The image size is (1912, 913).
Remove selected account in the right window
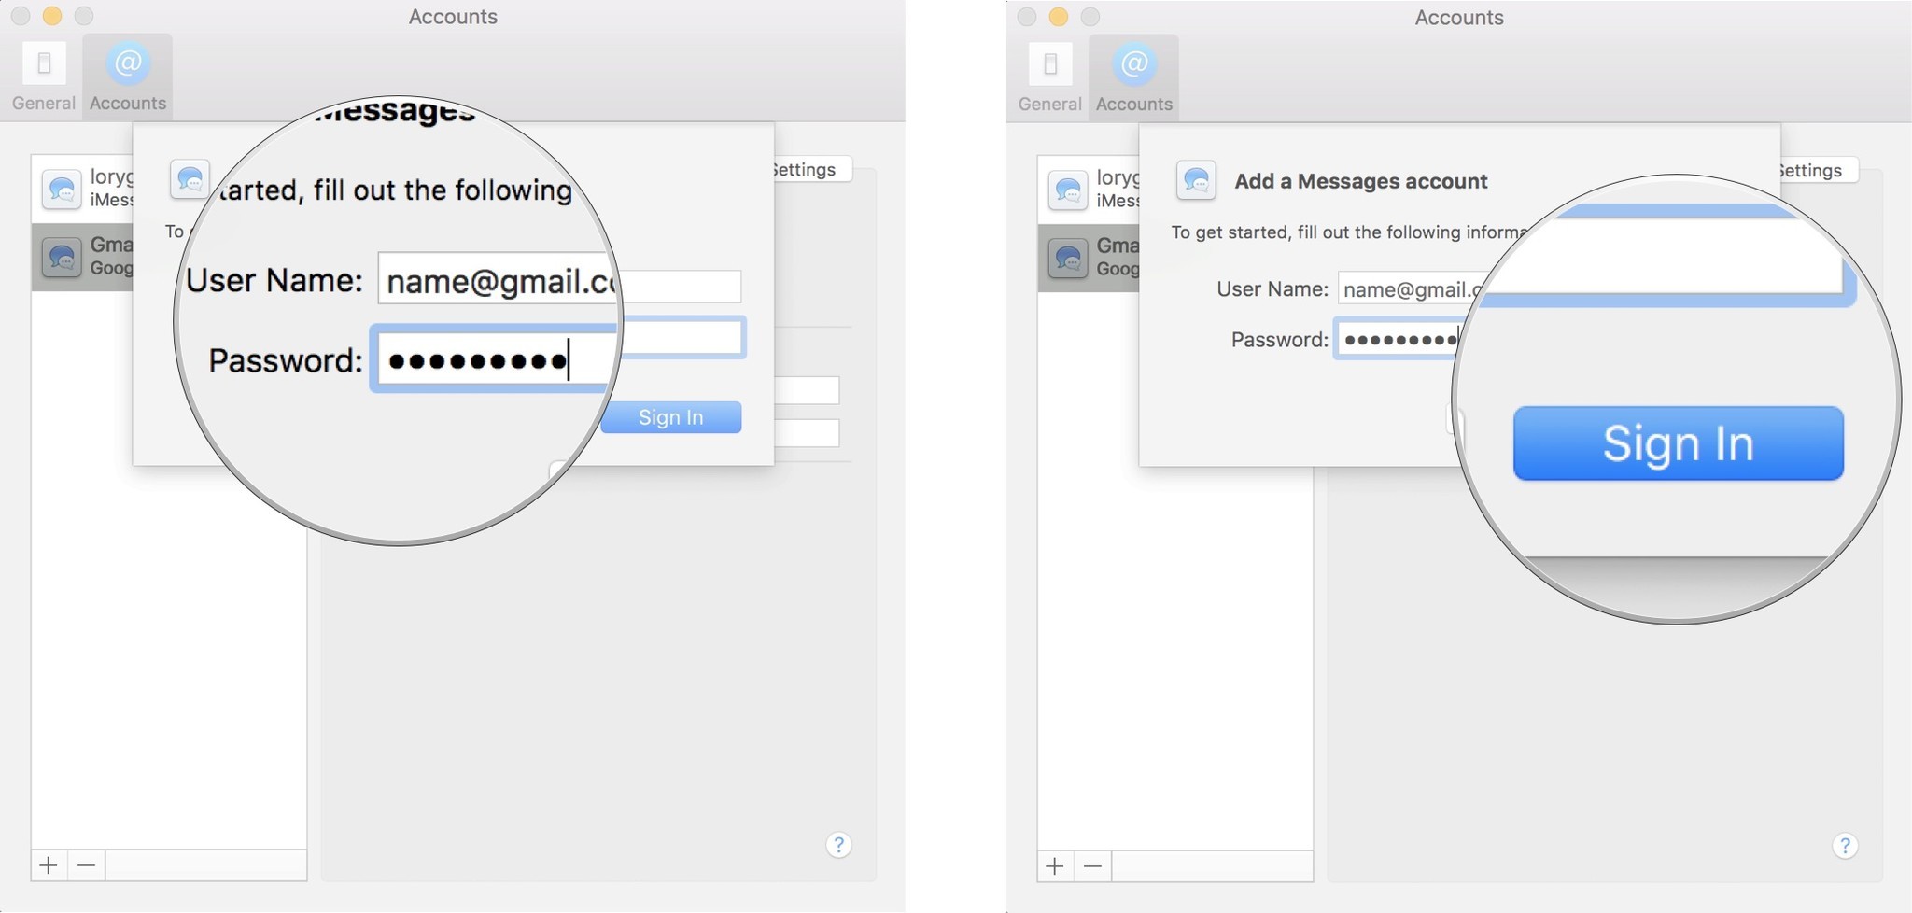[1092, 866]
